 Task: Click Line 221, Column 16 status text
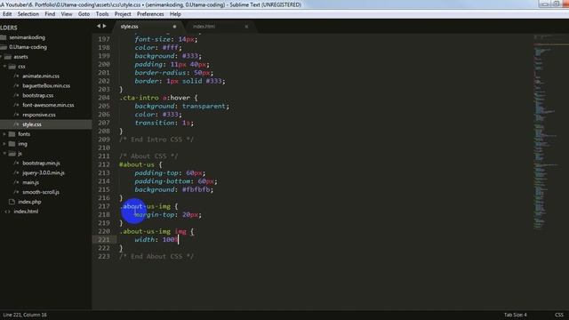click(x=25, y=315)
